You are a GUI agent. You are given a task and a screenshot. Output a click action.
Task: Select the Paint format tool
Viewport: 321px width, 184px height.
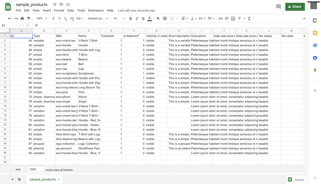coord(29,19)
